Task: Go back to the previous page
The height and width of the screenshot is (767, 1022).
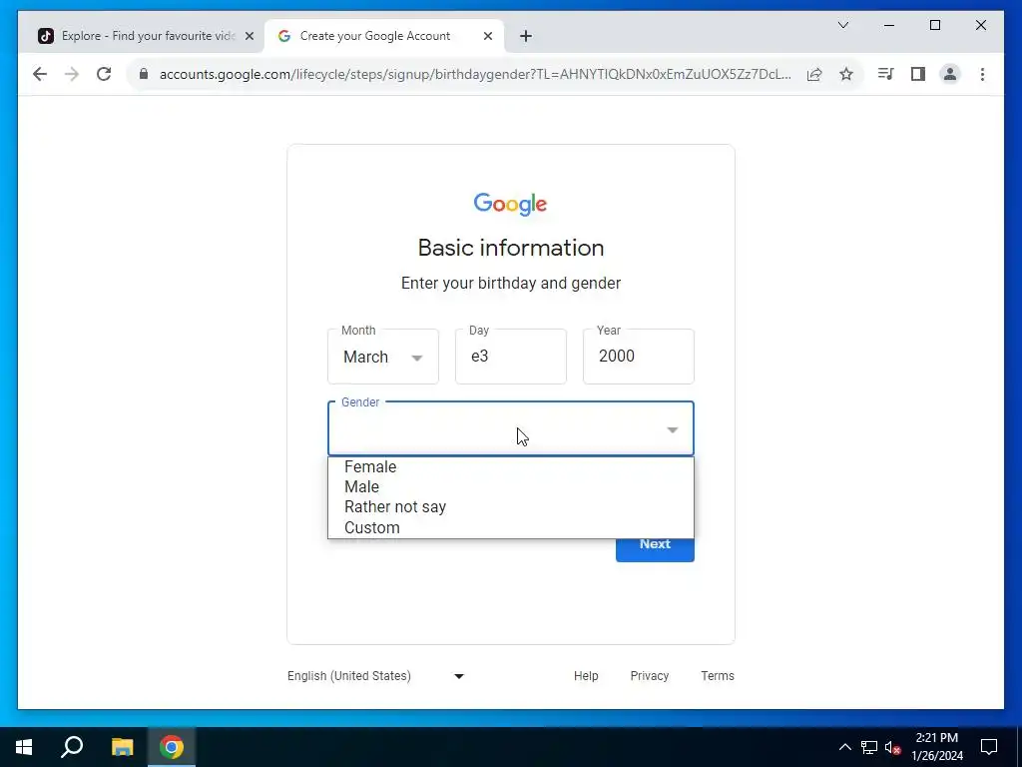Action: point(40,74)
